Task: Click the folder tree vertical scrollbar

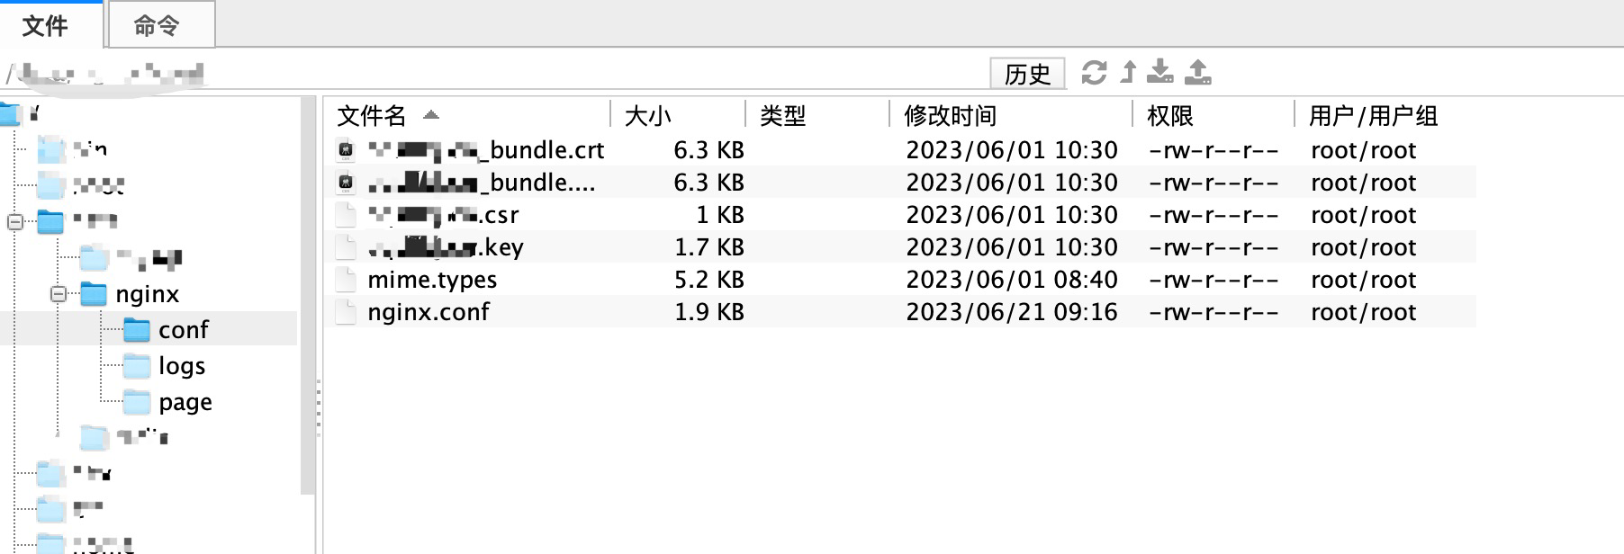Action: click(x=307, y=297)
